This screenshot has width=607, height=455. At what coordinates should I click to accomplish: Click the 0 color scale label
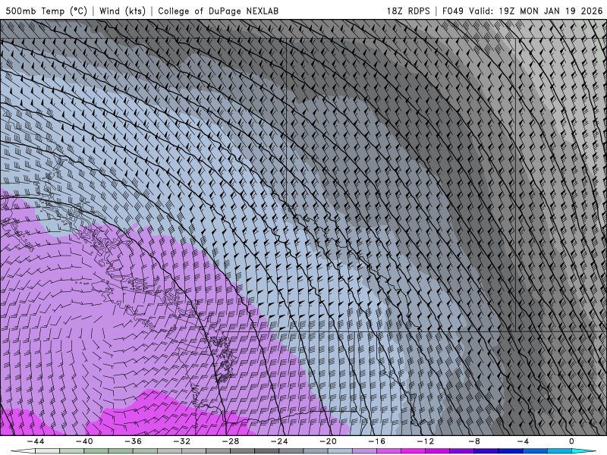point(571,441)
